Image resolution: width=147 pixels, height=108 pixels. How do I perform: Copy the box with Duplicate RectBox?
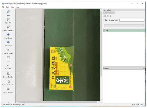[x=8, y=83]
